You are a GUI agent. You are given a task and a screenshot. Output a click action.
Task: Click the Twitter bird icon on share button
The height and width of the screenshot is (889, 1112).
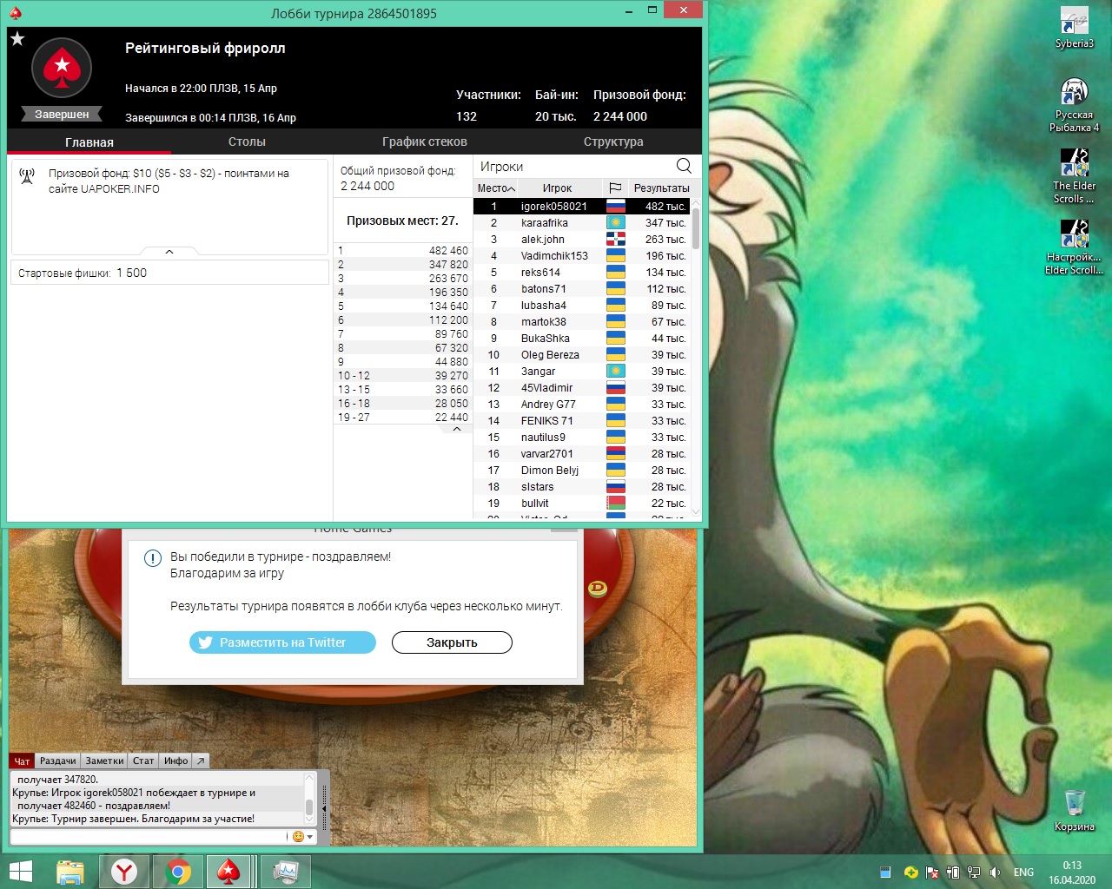(x=205, y=642)
